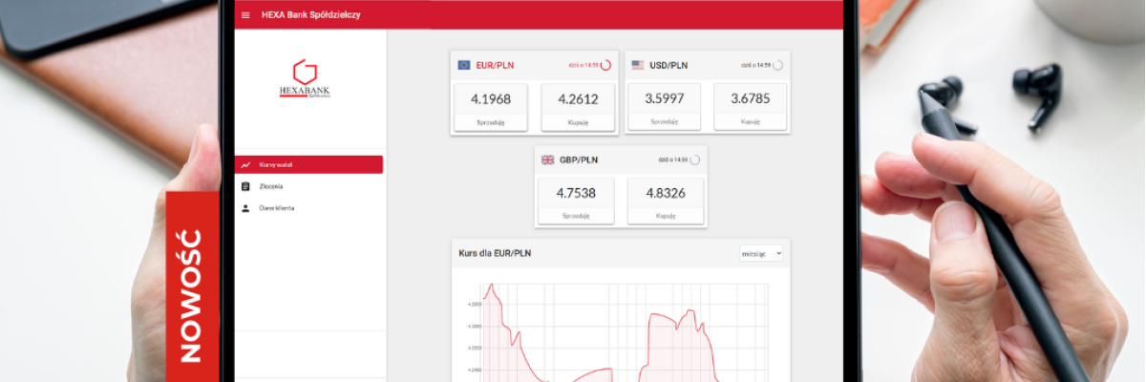Click the UK flag on the GBP/PLN card
The width and height of the screenshot is (1146, 382).
click(x=548, y=159)
